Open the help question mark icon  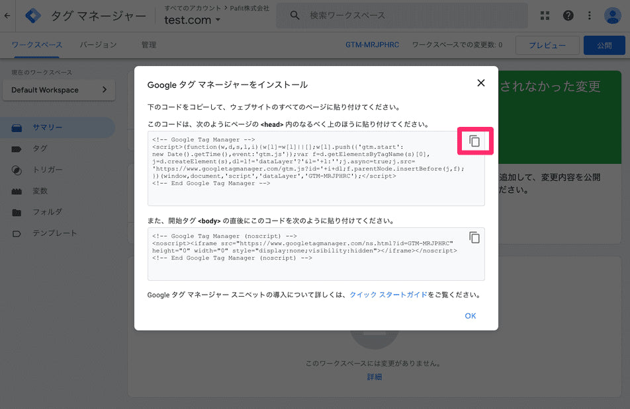click(568, 15)
